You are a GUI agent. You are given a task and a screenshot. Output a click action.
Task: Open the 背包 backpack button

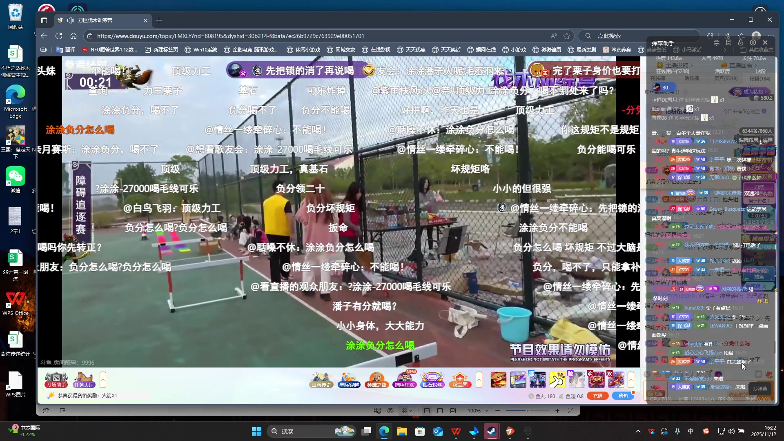click(623, 396)
